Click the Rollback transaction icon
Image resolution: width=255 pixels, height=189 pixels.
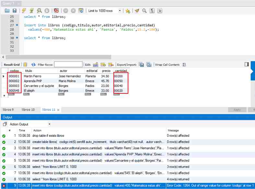(x=73, y=11)
